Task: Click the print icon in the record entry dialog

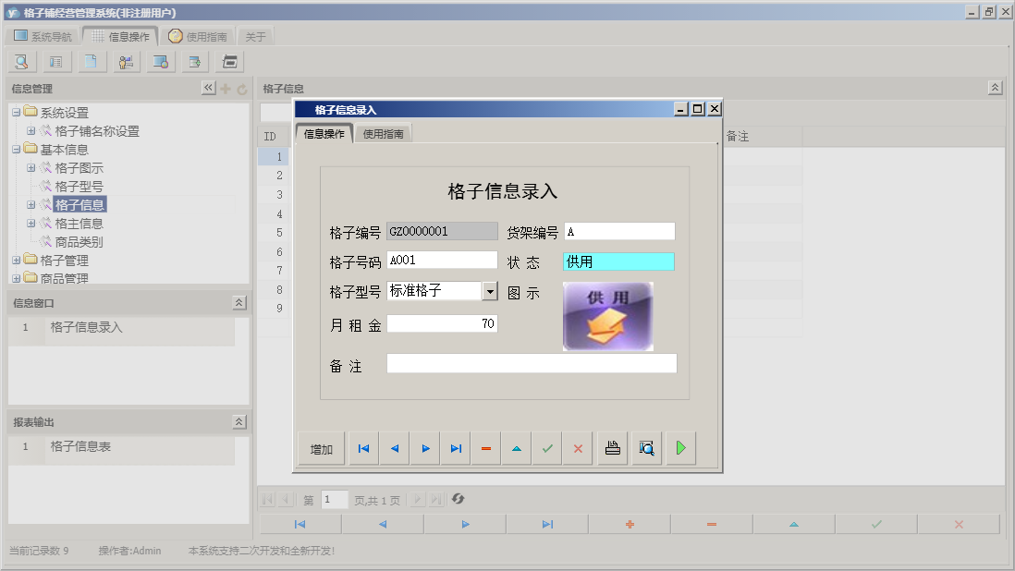Action: [611, 448]
